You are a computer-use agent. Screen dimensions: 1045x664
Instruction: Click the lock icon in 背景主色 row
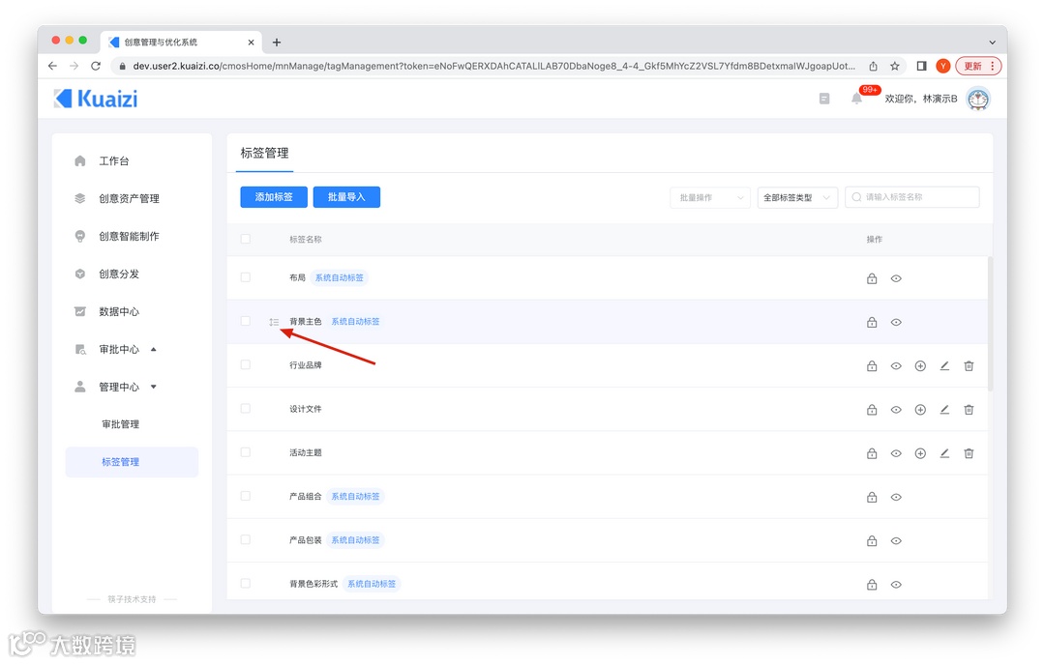click(x=872, y=323)
